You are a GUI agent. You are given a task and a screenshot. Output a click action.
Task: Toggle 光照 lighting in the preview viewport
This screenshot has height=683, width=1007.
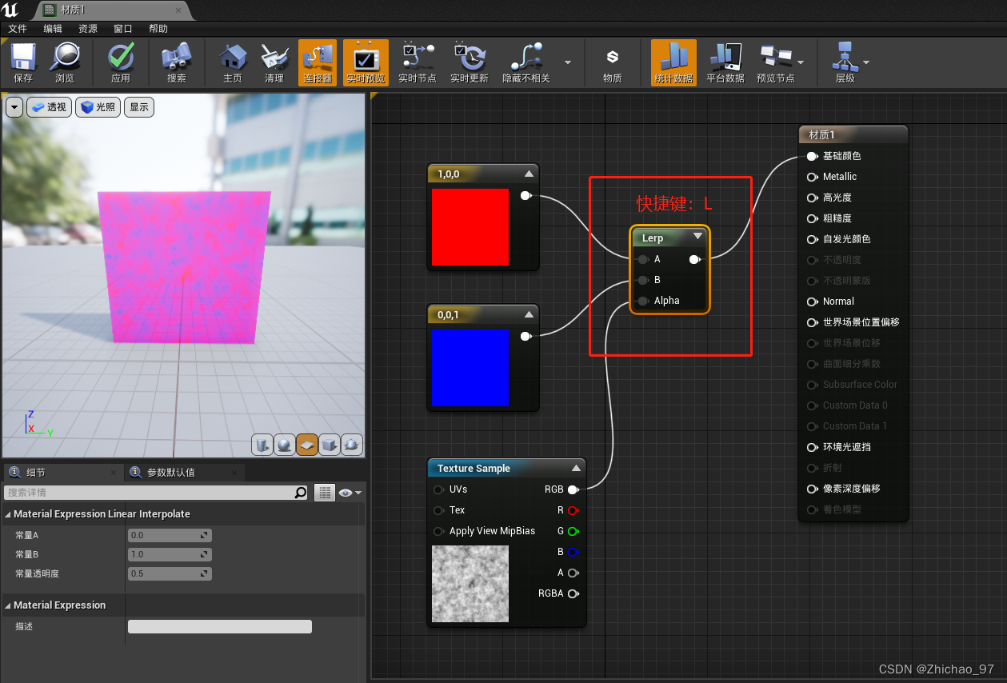coord(97,106)
